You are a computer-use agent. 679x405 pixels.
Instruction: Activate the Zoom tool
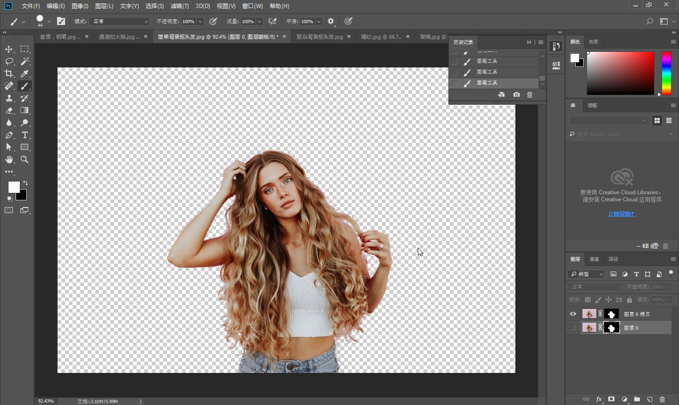[x=25, y=159]
